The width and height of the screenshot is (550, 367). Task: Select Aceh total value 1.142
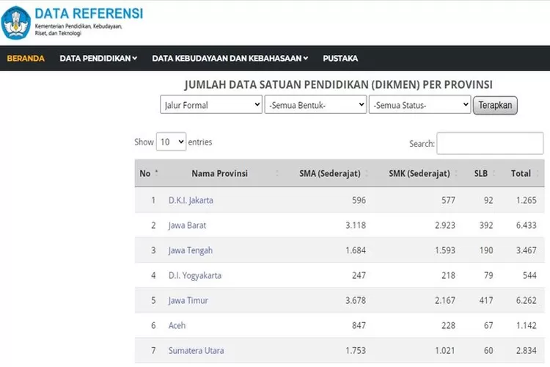(x=526, y=325)
